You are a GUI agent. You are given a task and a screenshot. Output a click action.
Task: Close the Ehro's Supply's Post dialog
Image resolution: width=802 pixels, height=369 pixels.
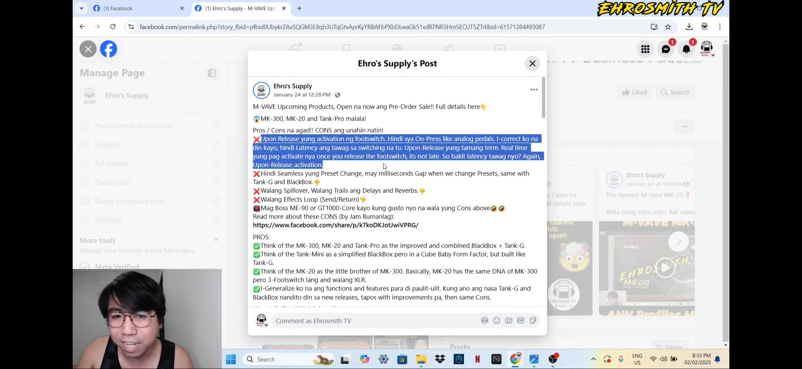[532, 63]
